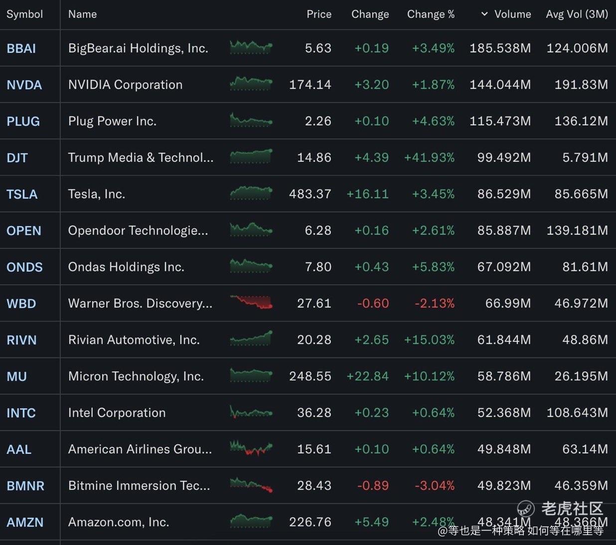View the Ondas Holdings sparkline chart

[251, 266]
